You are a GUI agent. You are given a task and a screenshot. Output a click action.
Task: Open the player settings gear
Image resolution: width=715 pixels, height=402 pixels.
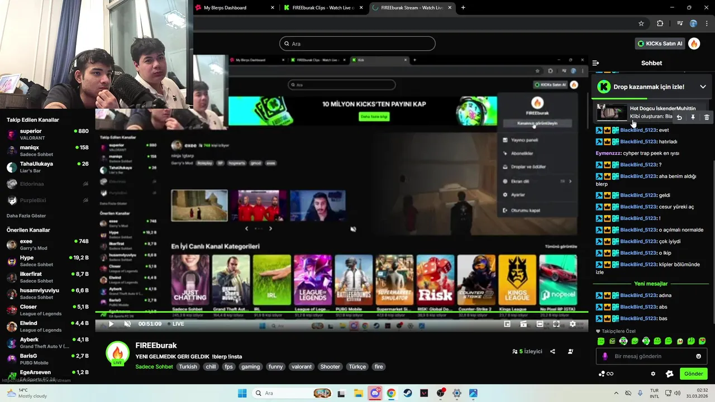pyautogui.click(x=573, y=324)
